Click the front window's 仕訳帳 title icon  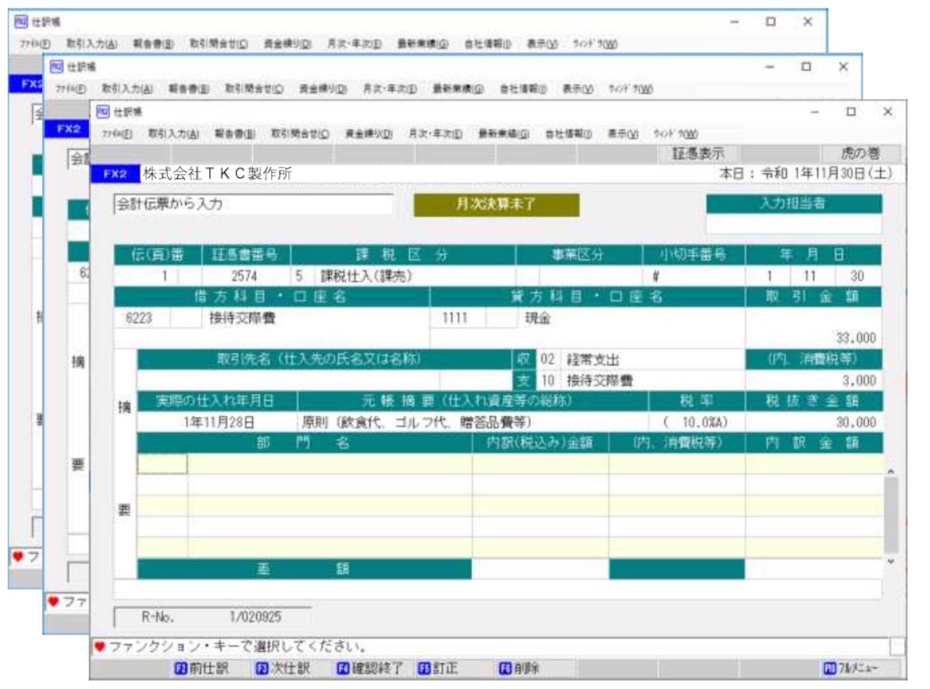(103, 112)
